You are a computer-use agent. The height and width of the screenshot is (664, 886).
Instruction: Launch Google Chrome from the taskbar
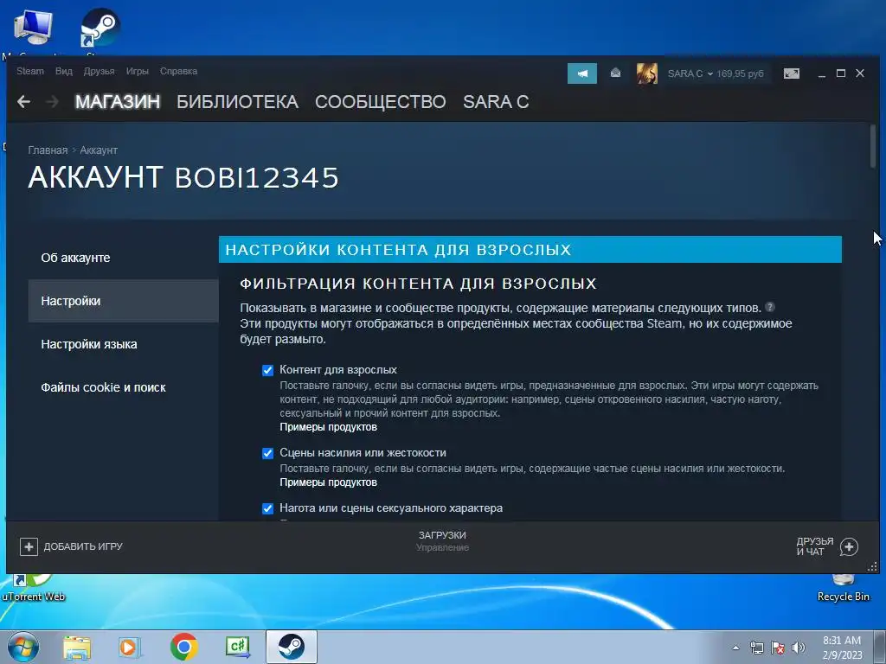tap(183, 647)
